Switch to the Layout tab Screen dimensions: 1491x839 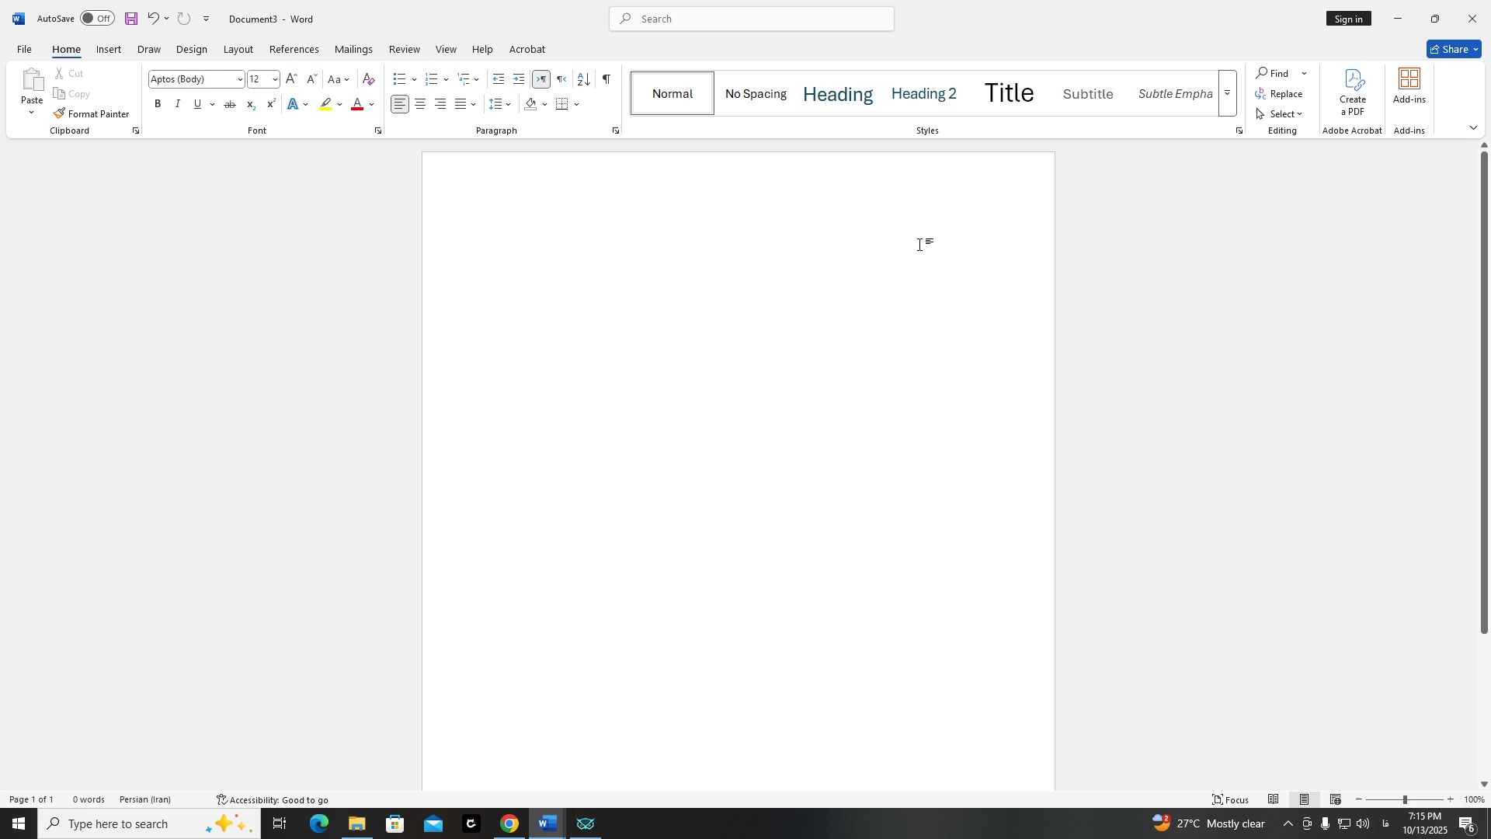point(238,49)
